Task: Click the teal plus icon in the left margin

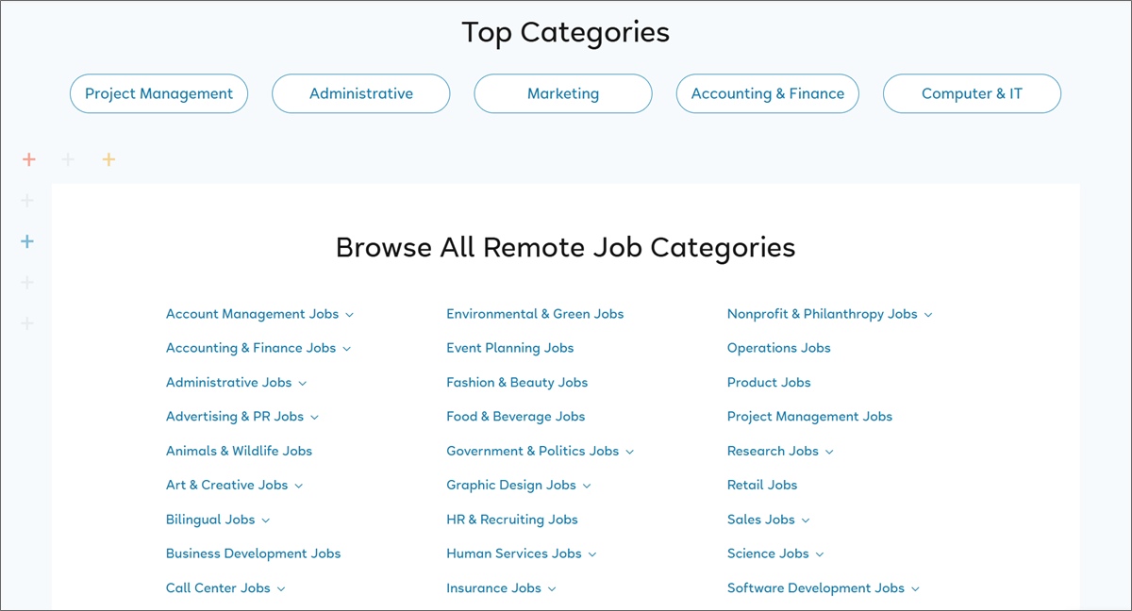Action: tap(26, 240)
